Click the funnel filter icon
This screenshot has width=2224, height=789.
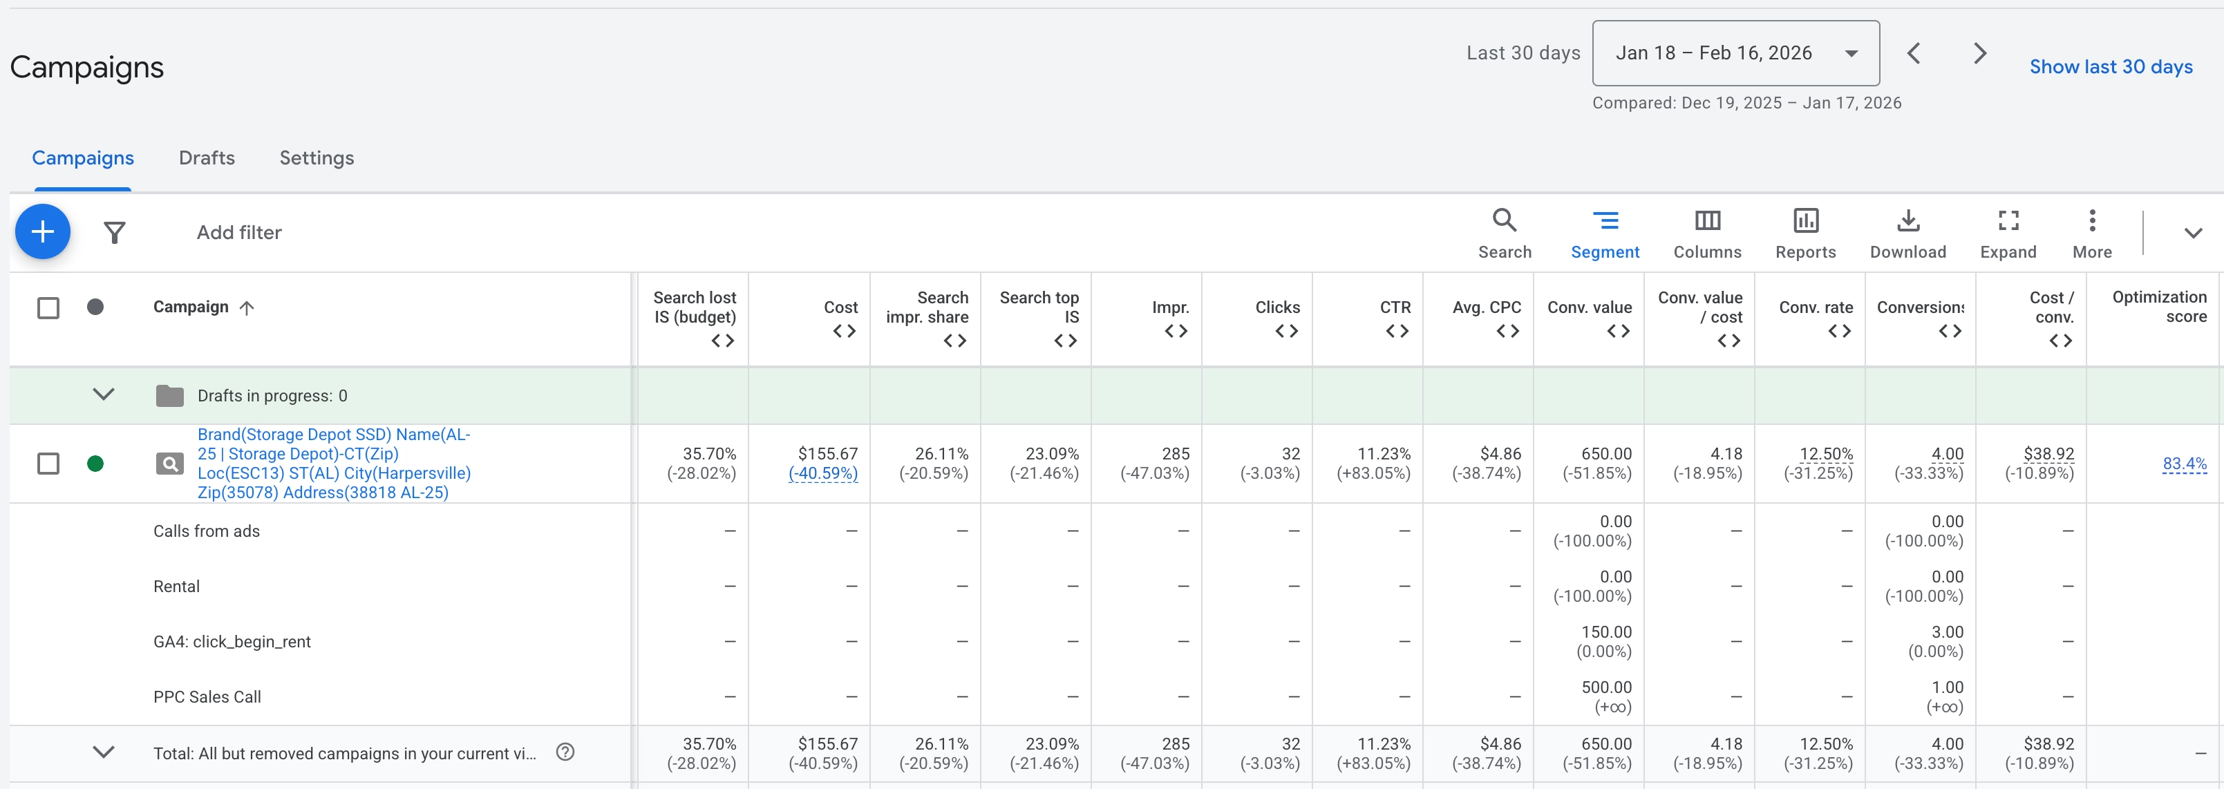[115, 232]
